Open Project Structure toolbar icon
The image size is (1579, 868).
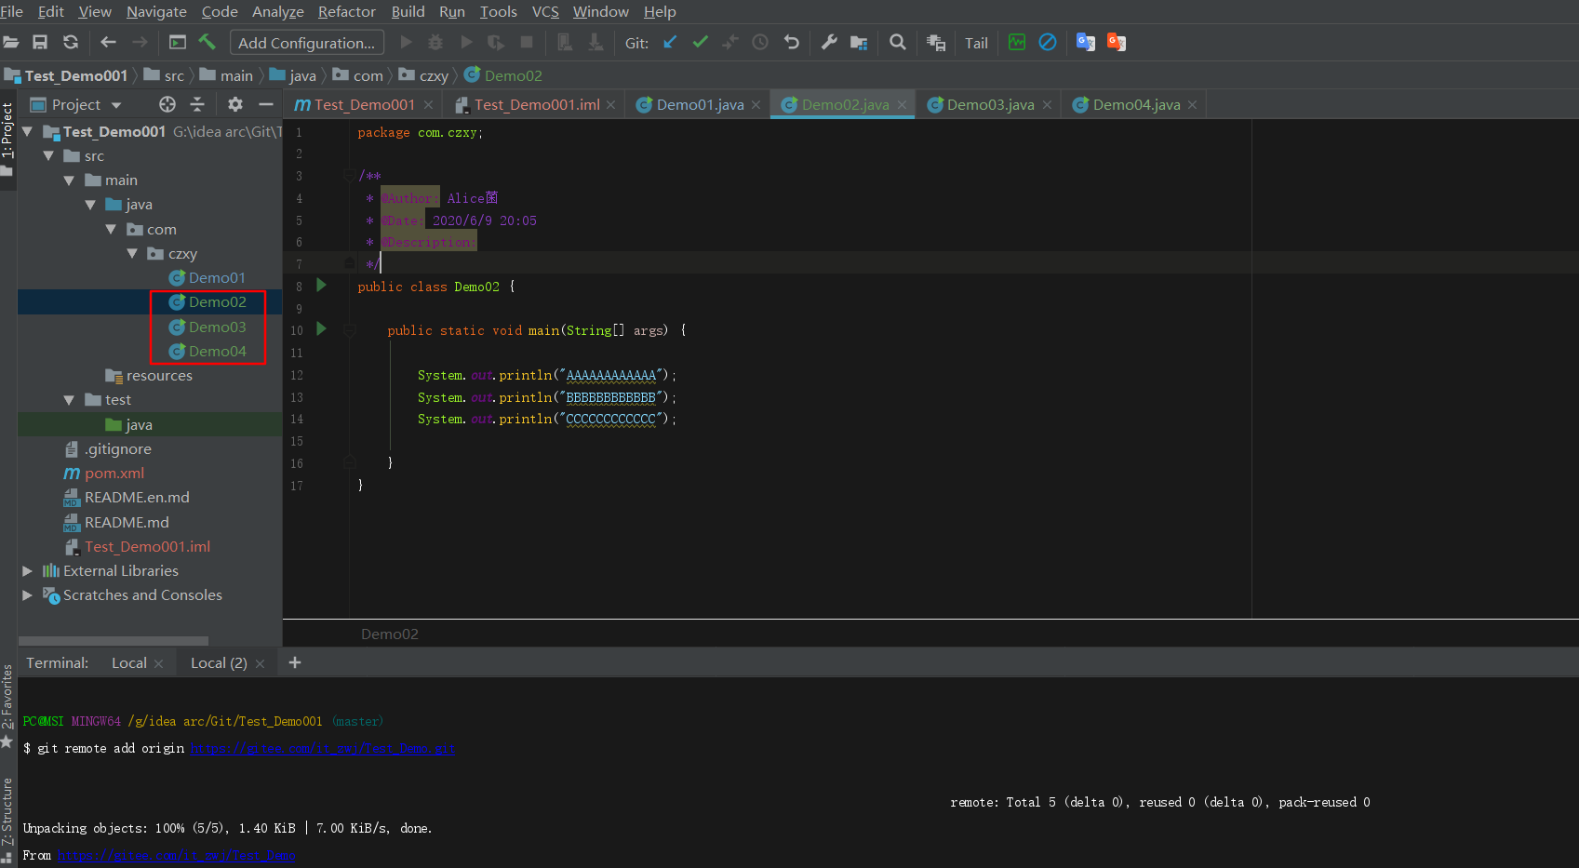point(859,42)
